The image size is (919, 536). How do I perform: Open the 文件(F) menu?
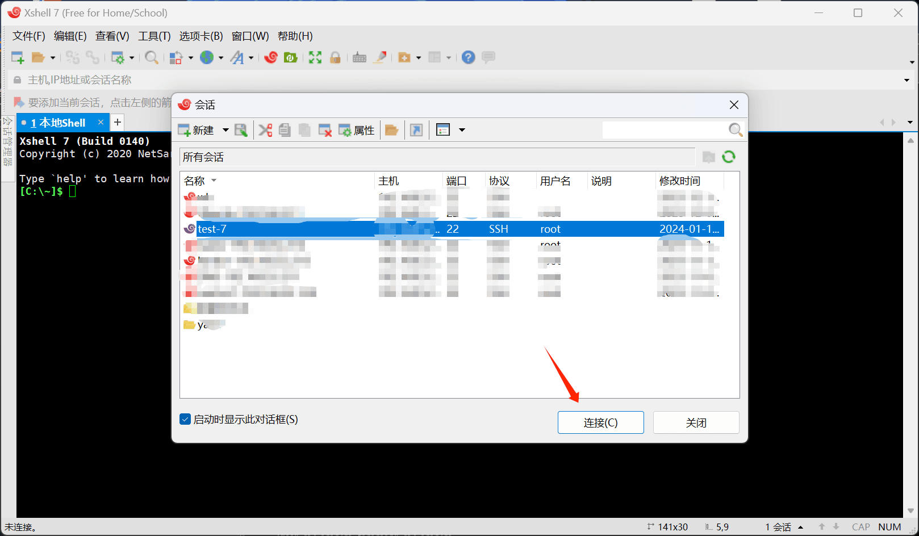29,36
